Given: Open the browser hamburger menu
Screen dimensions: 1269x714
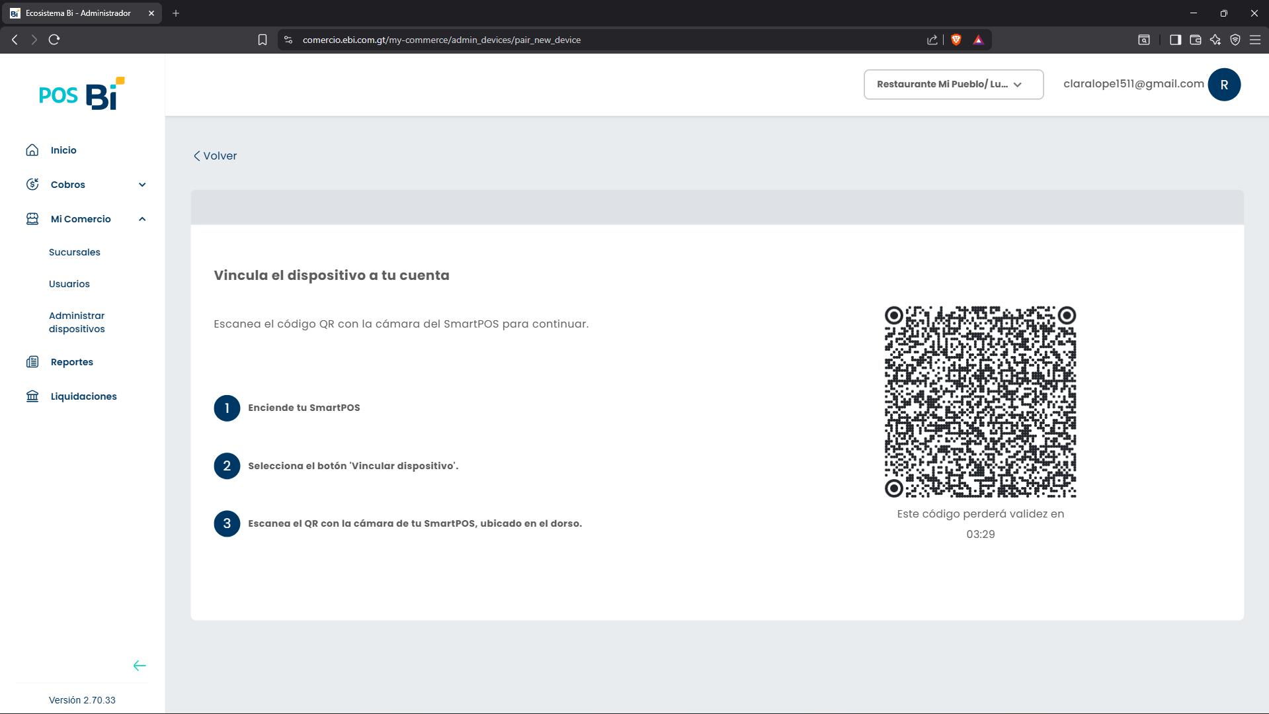Looking at the screenshot, I should click(x=1255, y=40).
